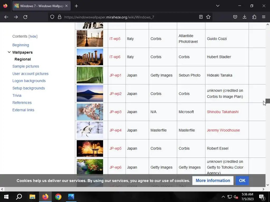
Task: Toggle reader view in the address bar
Action: (x=201, y=17)
